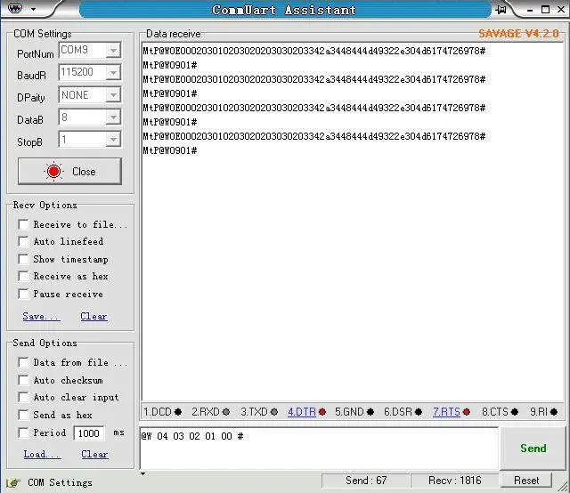The width and height of the screenshot is (570, 493).
Task: Open the StopB 1 dropdown
Action: point(113,140)
